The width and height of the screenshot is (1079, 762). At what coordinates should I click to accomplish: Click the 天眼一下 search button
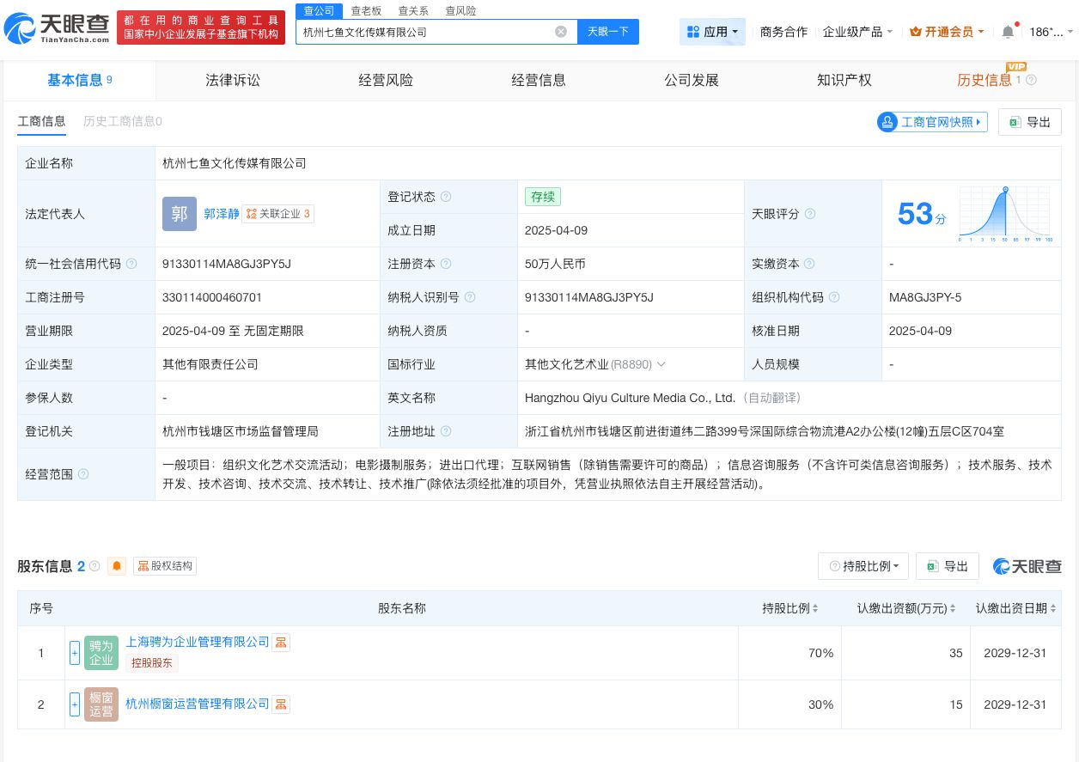pos(607,31)
